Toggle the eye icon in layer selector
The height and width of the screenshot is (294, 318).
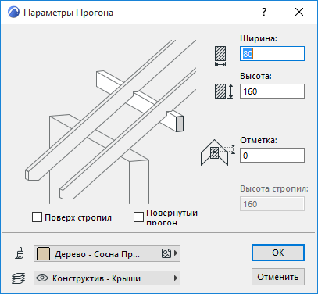pyautogui.click(x=42, y=278)
